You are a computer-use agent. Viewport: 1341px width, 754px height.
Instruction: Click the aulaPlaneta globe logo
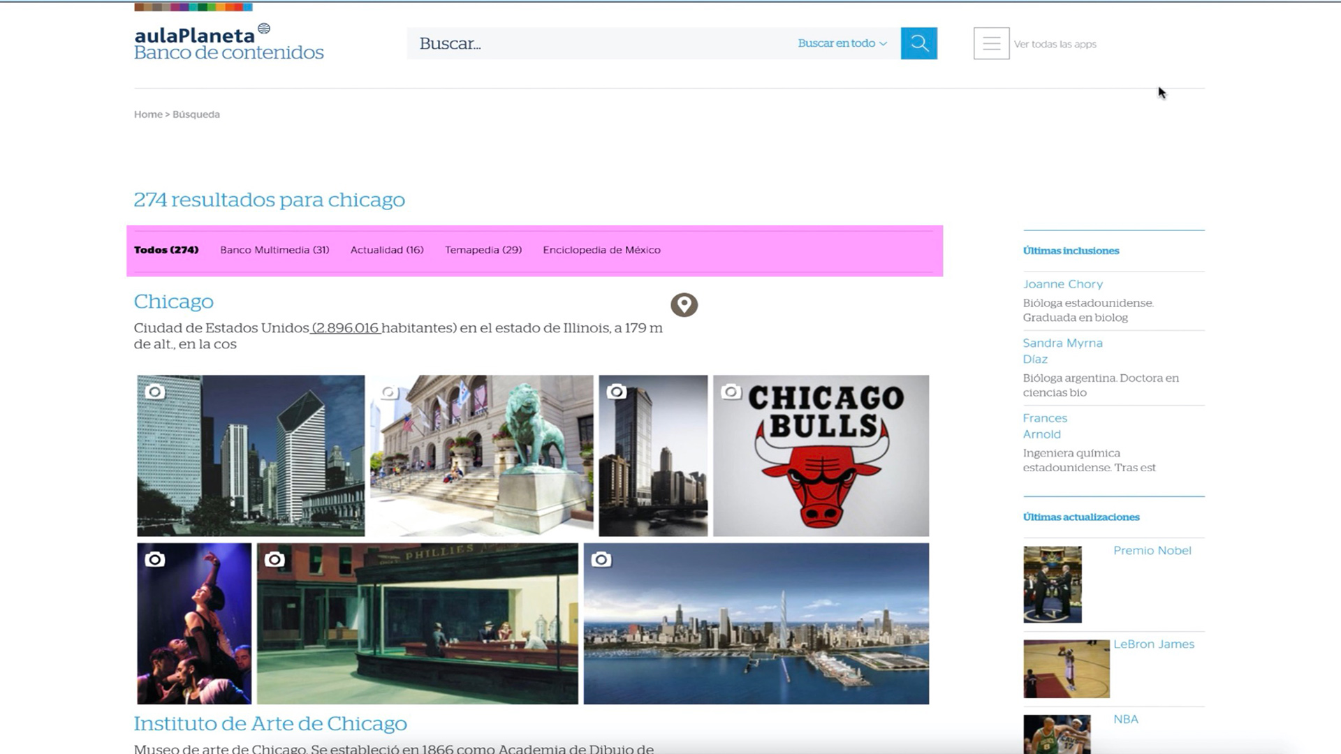pyautogui.click(x=264, y=29)
